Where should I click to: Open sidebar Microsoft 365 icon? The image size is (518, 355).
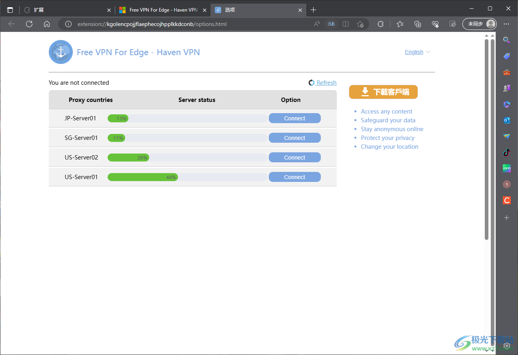[x=507, y=104]
